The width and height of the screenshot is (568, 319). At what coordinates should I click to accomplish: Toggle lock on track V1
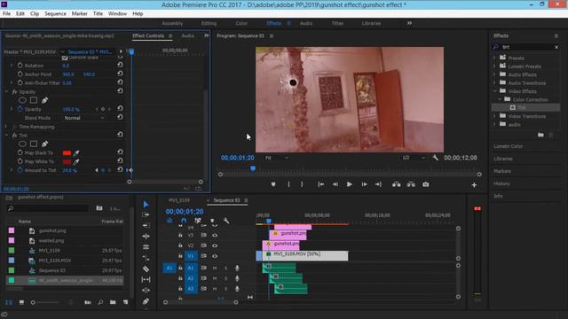click(x=180, y=256)
